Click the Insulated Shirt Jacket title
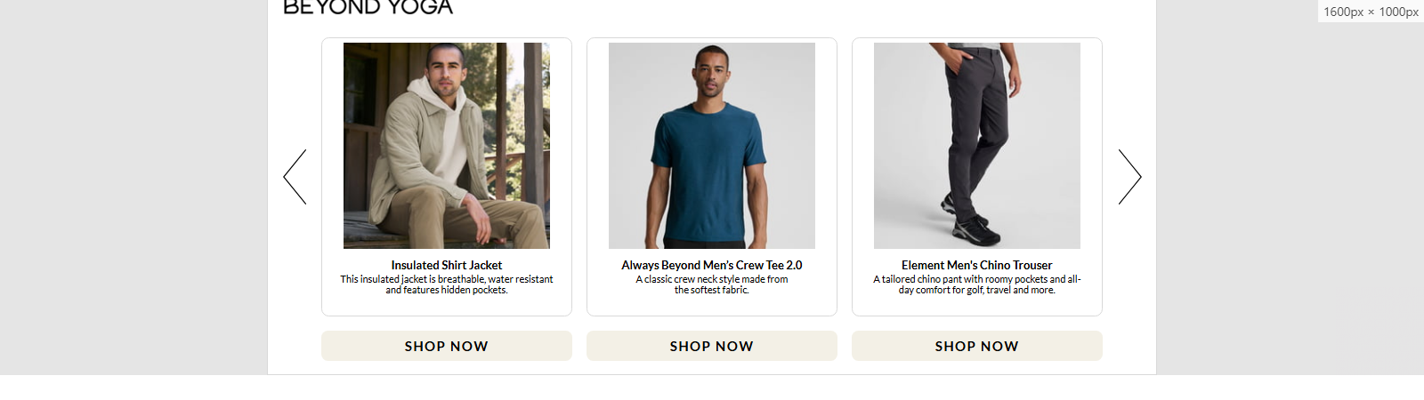The height and width of the screenshot is (400, 1424). point(447,265)
